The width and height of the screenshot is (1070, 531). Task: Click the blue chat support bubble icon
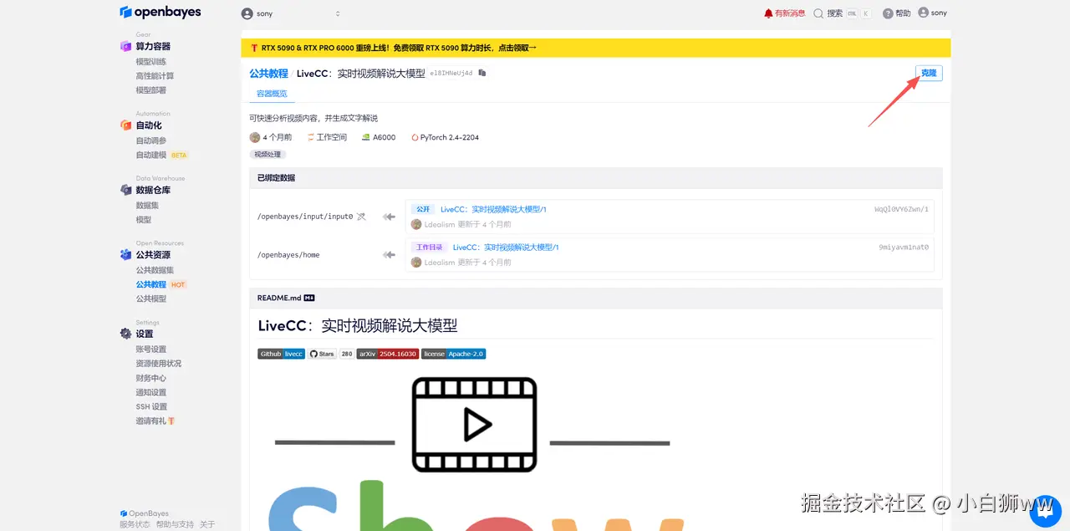point(1045,509)
